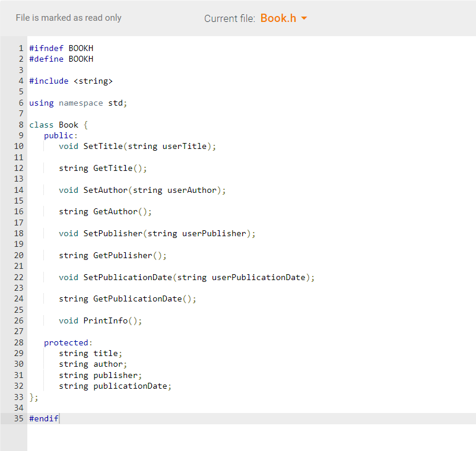The image size is (476, 451).
Task: Click the 'File is marked as read only' notice
Action: click(x=69, y=18)
